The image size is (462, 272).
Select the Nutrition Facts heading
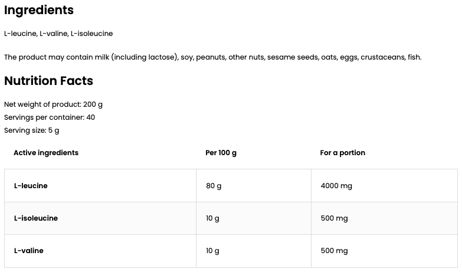tap(48, 81)
